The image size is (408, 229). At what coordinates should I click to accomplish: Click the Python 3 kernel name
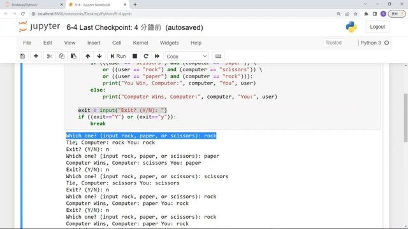pyautogui.click(x=370, y=43)
